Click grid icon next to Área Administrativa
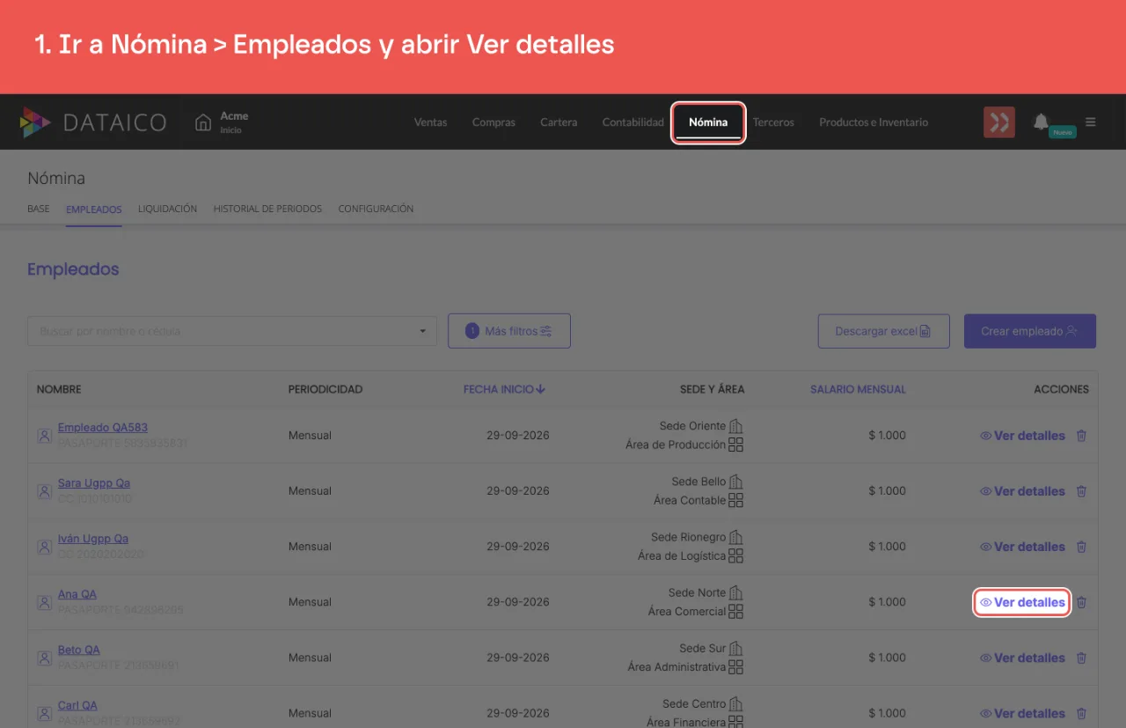The width and height of the screenshot is (1126, 728). [x=736, y=666]
